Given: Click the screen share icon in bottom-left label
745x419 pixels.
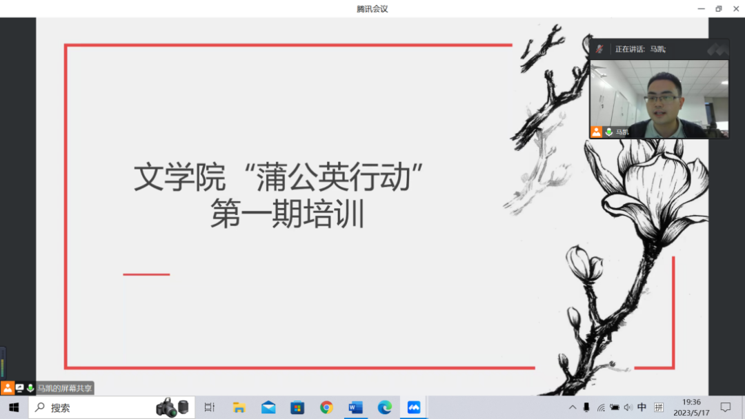Looking at the screenshot, I should pos(20,389).
